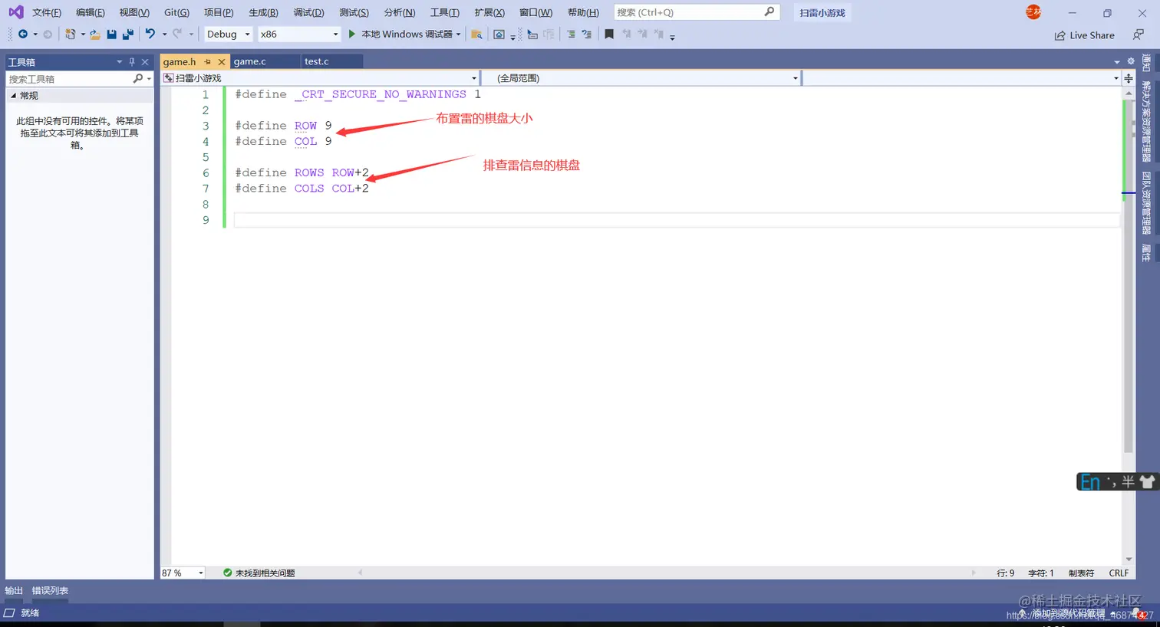Click the find in files folder icon
Screen dimensions: 1160x627
(x=476, y=34)
